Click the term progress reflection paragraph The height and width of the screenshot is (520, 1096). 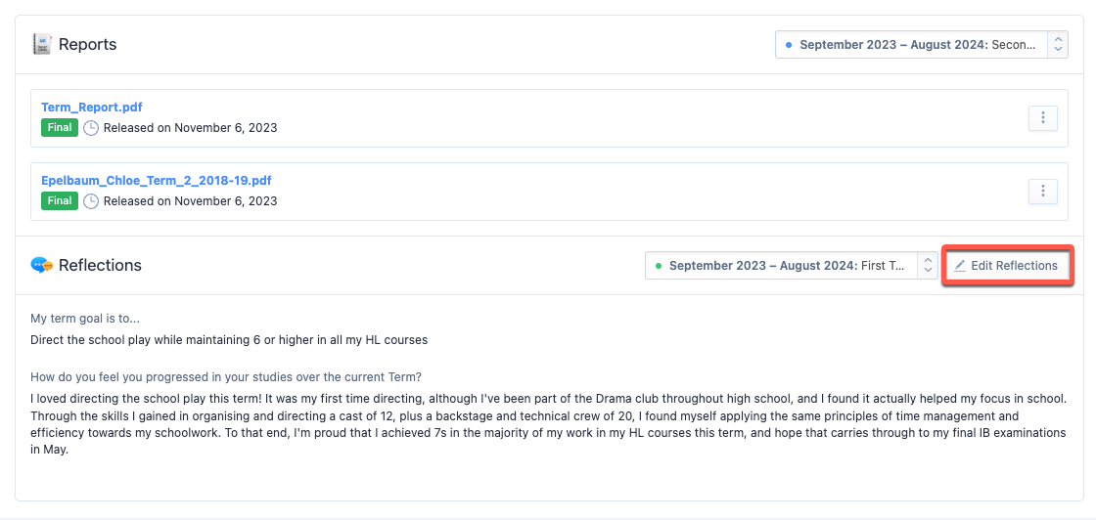[x=549, y=424]
